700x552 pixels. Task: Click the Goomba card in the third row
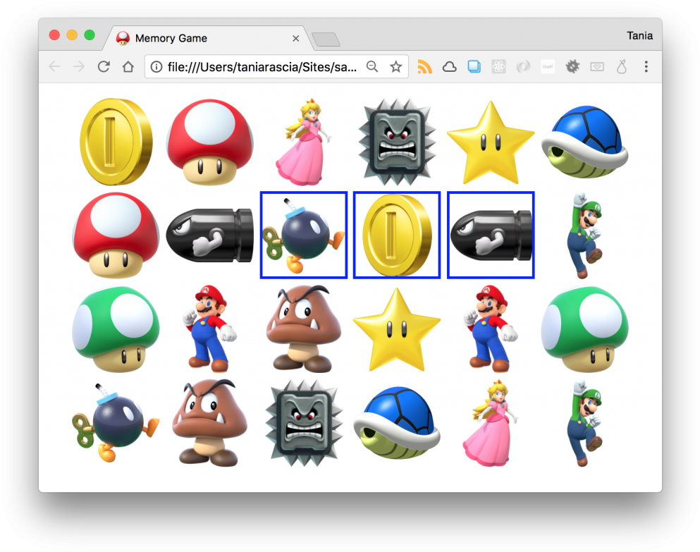click(304, 329)
